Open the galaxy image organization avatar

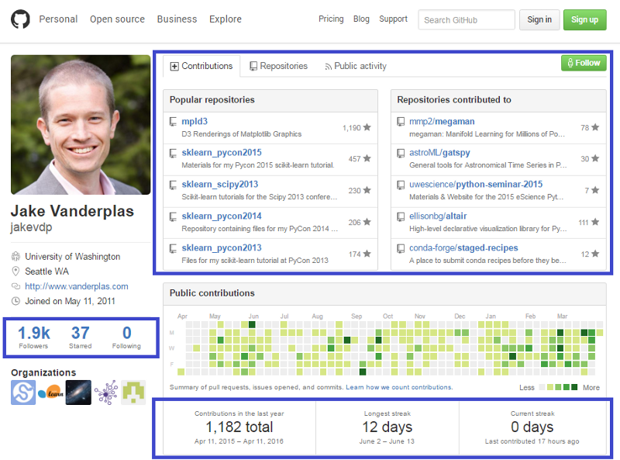click(x=78, y=393)
